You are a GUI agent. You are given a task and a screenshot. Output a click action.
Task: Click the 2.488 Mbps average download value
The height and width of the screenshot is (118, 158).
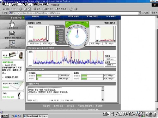(64, 76)
